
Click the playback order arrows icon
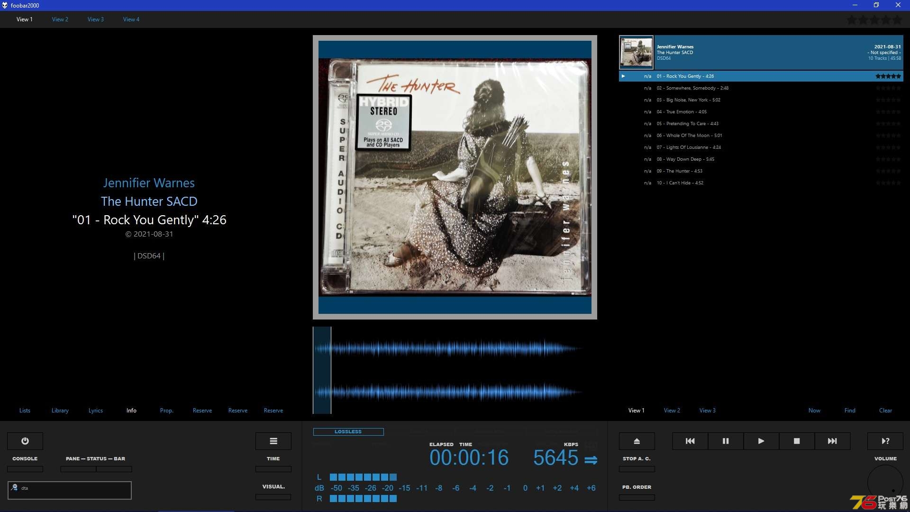pos(591,460)
